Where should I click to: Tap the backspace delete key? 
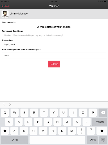coord(103,113)
